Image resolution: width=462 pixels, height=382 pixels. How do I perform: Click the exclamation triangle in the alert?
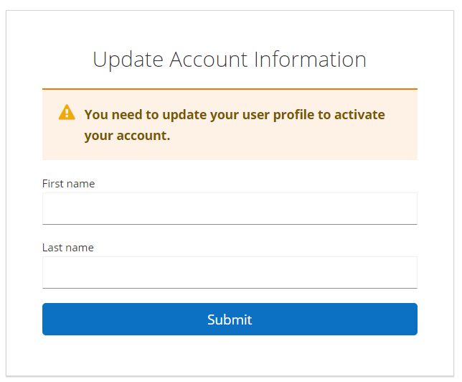67,112
